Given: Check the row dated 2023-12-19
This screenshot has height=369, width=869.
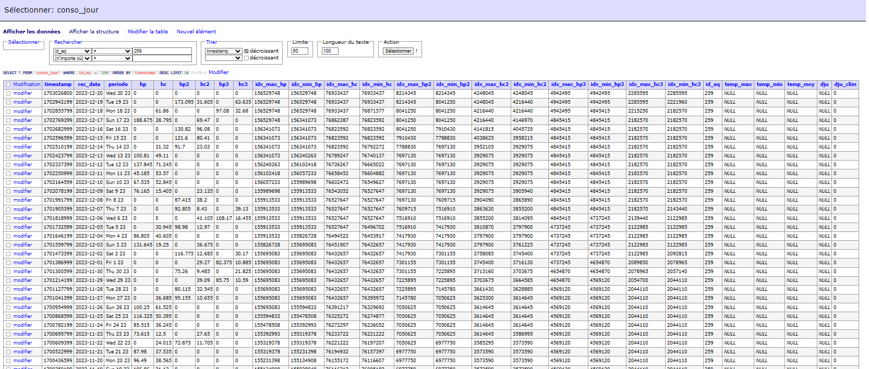Looking at the screenshot, I should click(x=8, y=102).
